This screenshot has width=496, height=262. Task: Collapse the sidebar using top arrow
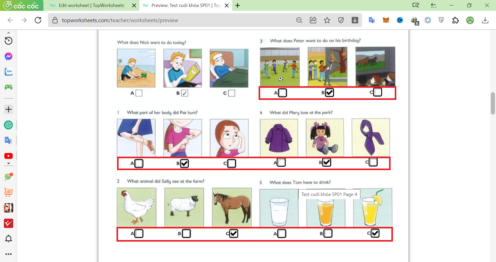click(9, 33)
